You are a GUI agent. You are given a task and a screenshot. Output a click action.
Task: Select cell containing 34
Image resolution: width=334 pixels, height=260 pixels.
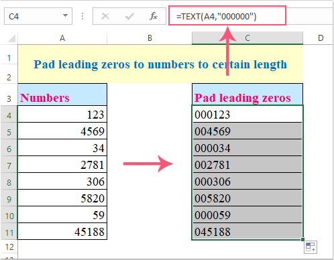pyautogui.click(x=62, y=147)
